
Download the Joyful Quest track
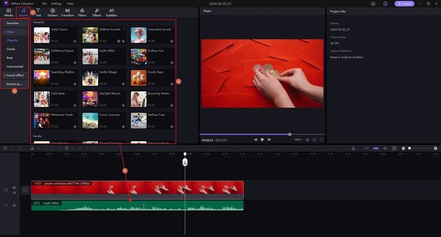75,41
